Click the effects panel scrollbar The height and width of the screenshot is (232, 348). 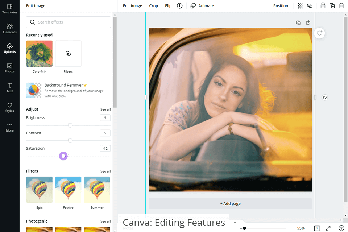(115, 62)
